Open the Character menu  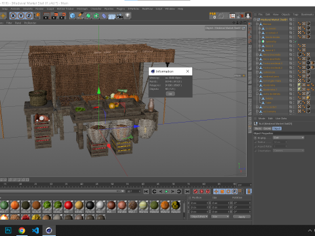coord(96,9)
